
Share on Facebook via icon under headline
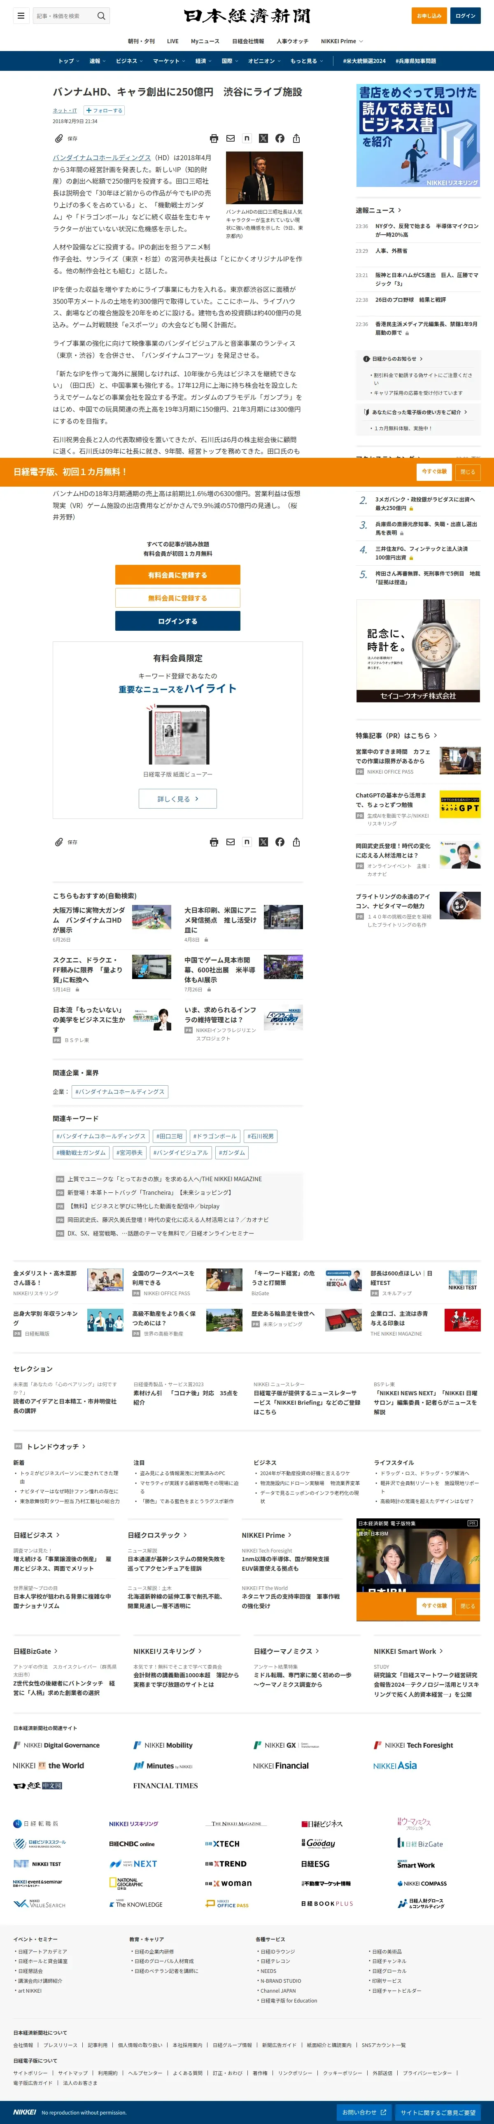pyautogui.click(x=280, y=138)
